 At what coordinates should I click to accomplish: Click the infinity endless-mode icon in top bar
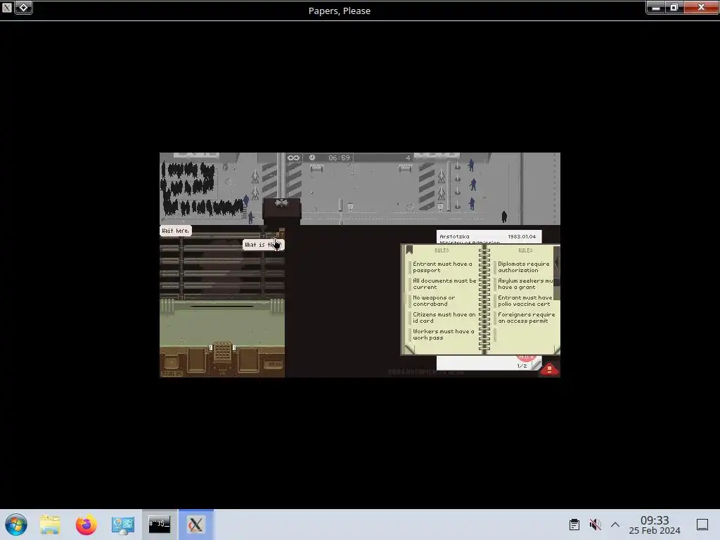coord(293,157)
